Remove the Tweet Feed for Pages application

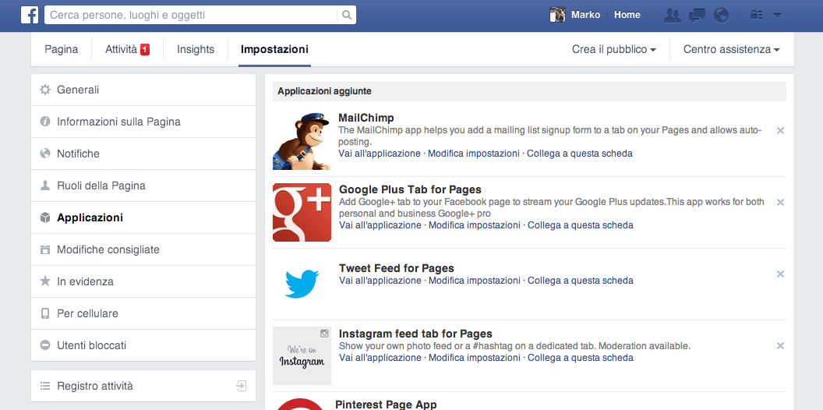(780, 274)
